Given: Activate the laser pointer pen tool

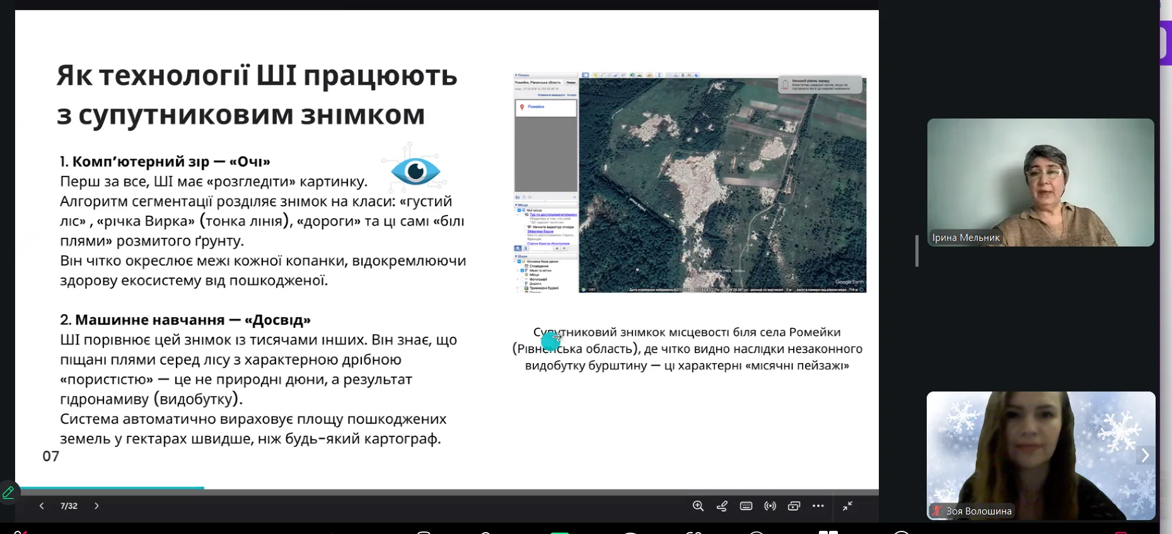Looking at the screenshot, I should pos(722,506).
